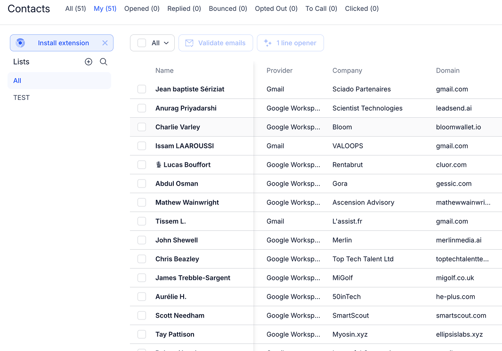Open Bounced (0) tab
Image resolution: width=502 pixels, height=351 pixels.
pos(228,8)
